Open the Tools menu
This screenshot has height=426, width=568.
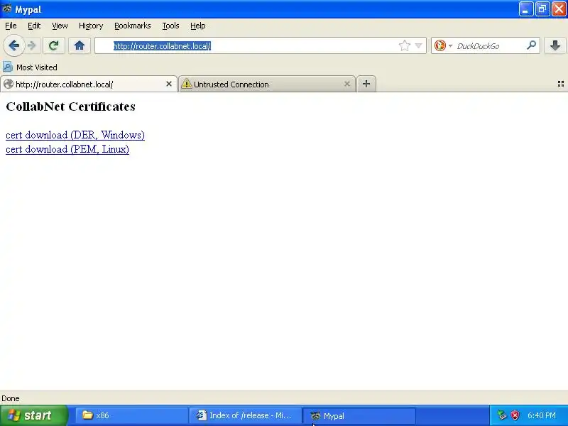tap(170, 26)
